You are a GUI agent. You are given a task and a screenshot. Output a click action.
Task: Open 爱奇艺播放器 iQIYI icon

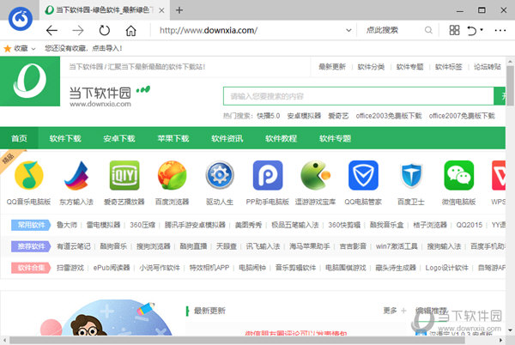(x=124, y=175)
